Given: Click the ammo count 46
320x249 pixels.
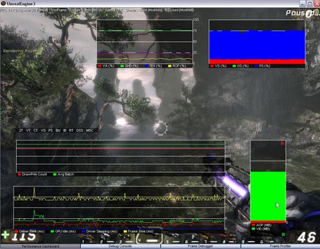Looking at the screenshot, I should pyautogui.click(x=306, y=237).
